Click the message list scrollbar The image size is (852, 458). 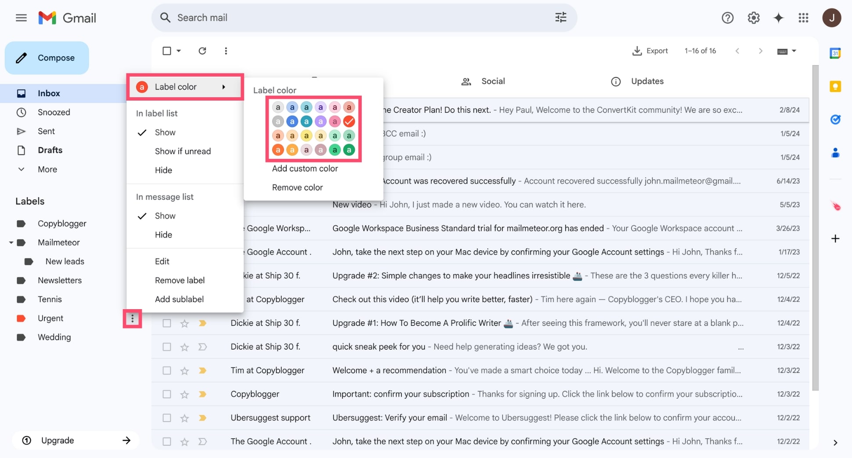(x=815, y=227)
